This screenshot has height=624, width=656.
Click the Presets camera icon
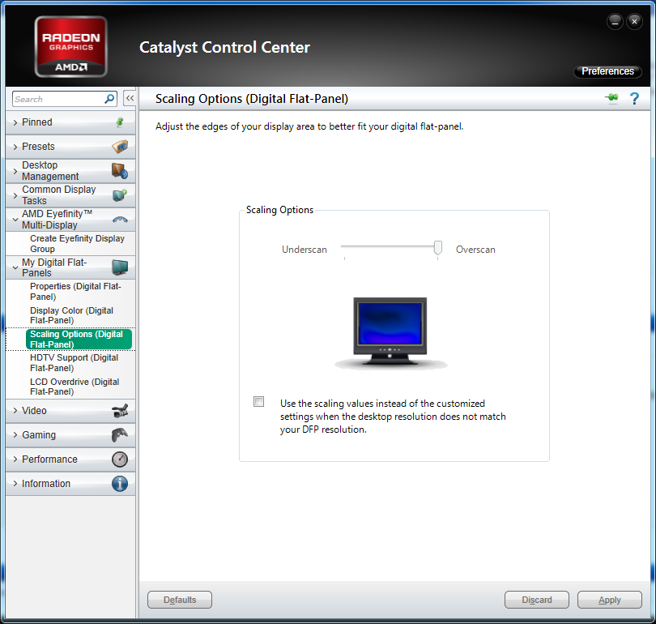pos(120,147)
